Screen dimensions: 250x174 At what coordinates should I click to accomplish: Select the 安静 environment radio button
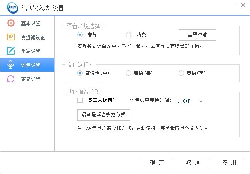(80, 35)
